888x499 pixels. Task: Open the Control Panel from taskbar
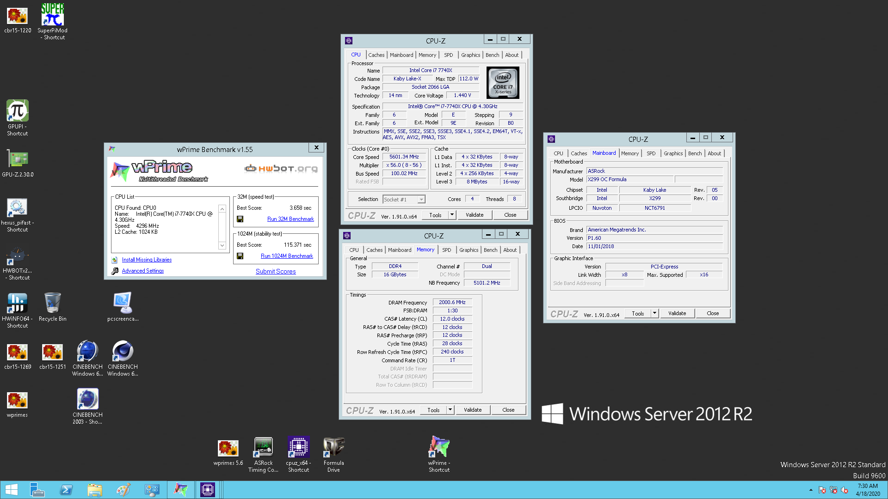click(152, 490)
